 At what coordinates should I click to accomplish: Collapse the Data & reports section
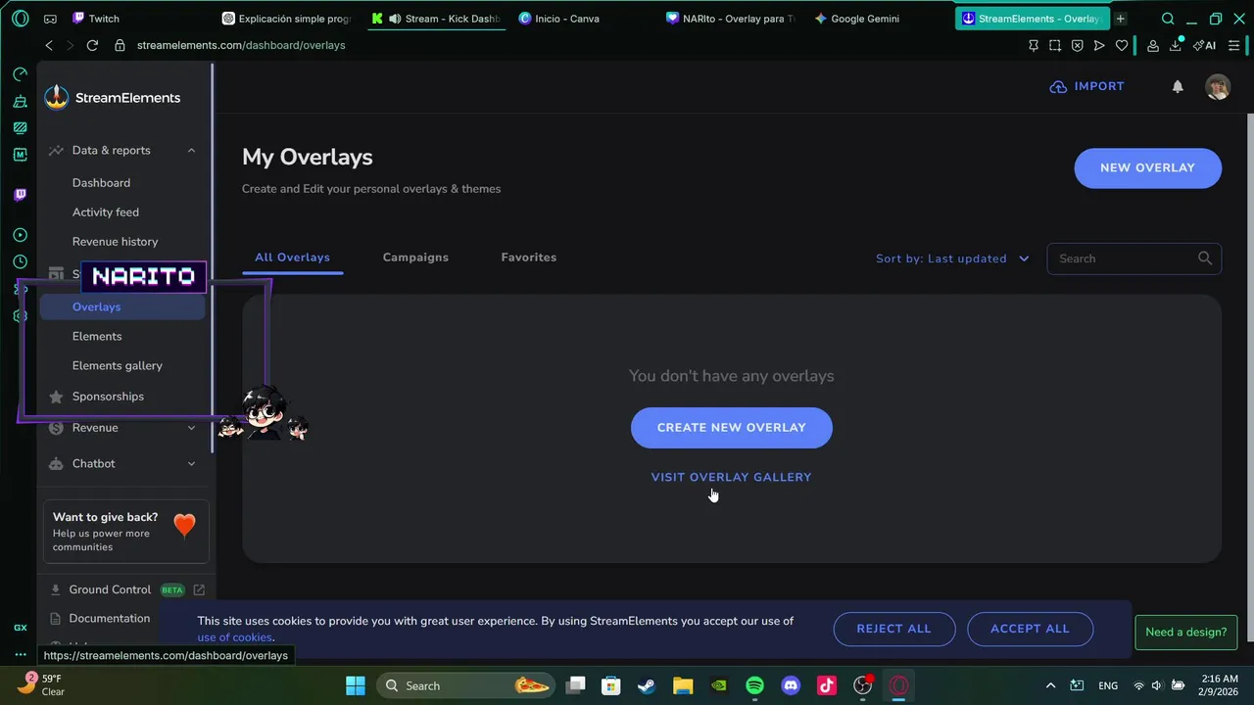[x=191, y=150]
